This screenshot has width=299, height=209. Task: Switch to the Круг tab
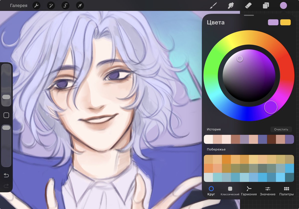click(x=211, y=191)
